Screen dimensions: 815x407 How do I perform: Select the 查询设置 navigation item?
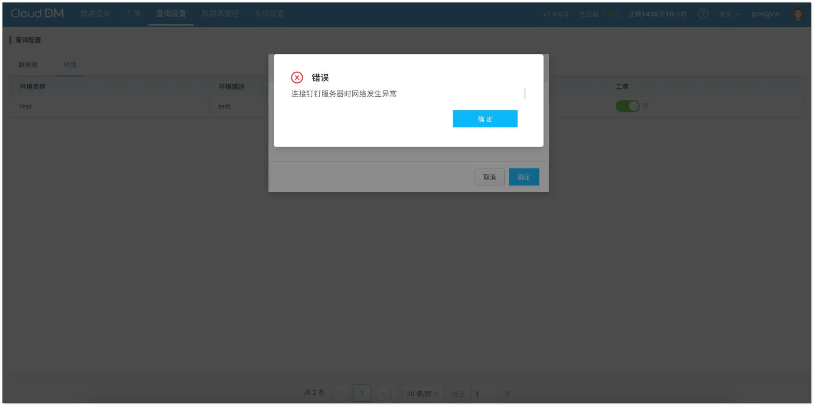coord(171,14)
